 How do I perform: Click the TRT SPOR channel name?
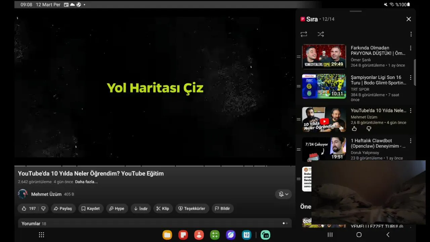point(360,89)
